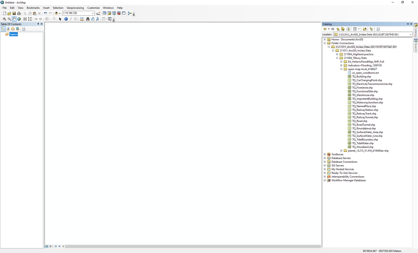Select the Zoom Out tool

pyautogui.click(x=9, y=19)
